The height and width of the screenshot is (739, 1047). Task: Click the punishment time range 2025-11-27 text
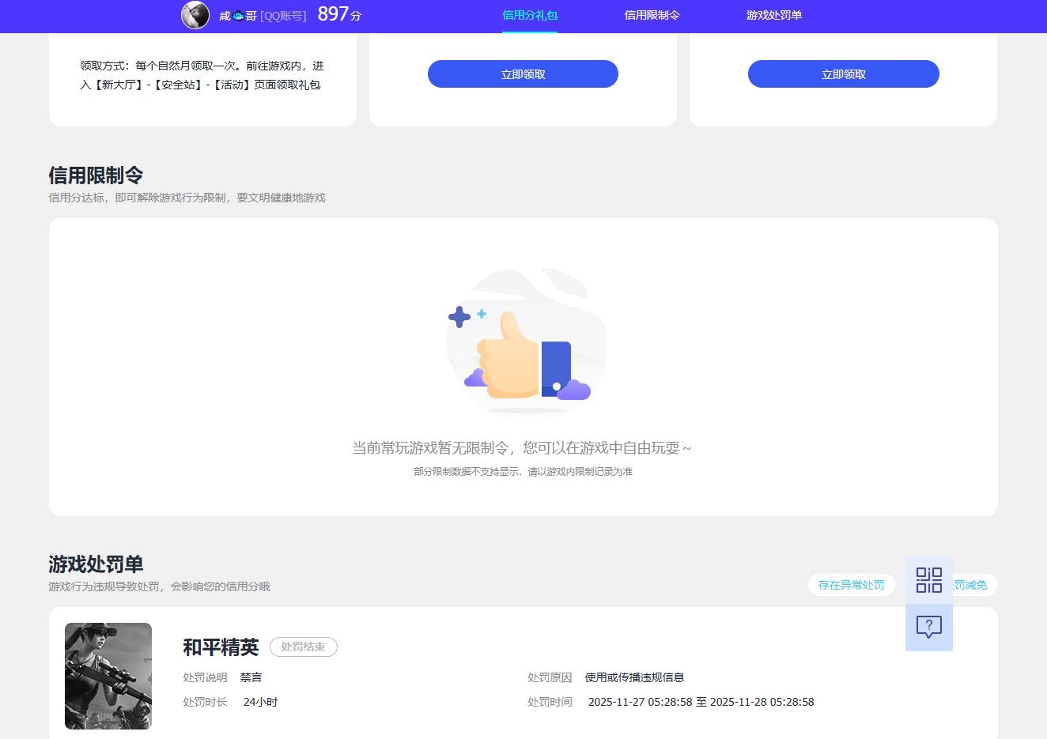click(x=701, y=702)
